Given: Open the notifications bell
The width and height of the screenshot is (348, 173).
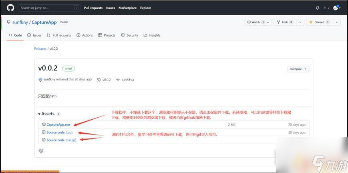Looking at the screenshot, I should 318,8.
